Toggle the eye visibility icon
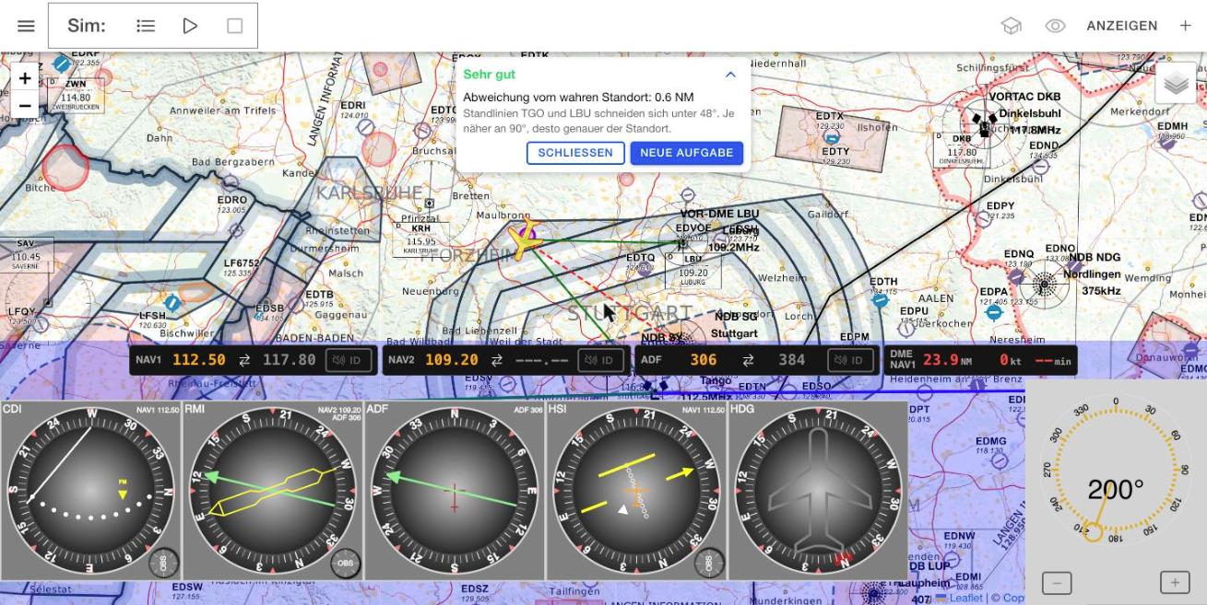Image resolution: width=1207 pixels, height=605 pixels. tap(1056, 26)
